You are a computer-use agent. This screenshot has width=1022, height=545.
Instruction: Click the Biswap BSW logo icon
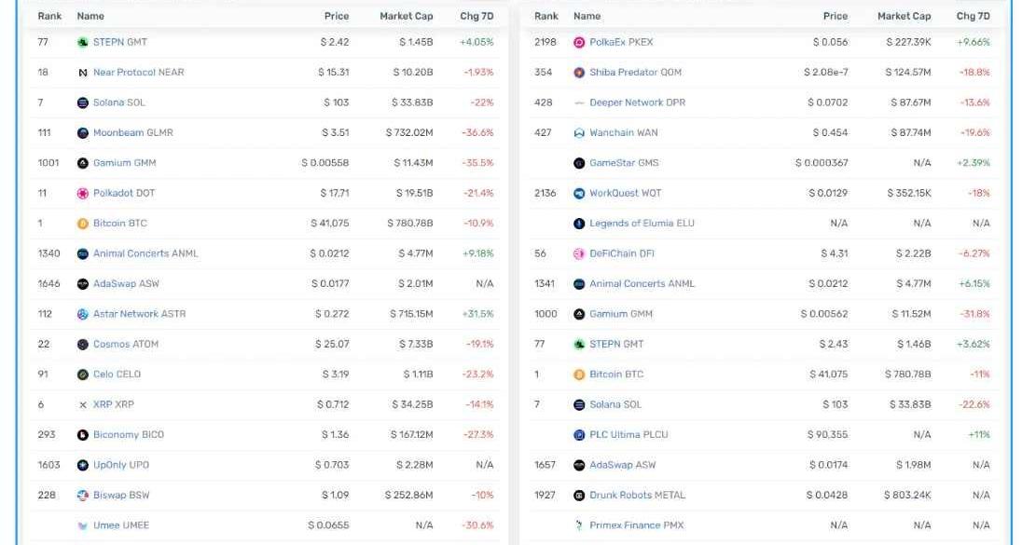pos(83,496)
